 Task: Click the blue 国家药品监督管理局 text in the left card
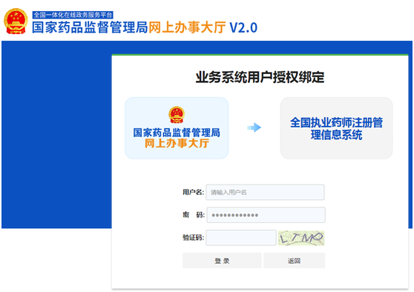[177, 133]
